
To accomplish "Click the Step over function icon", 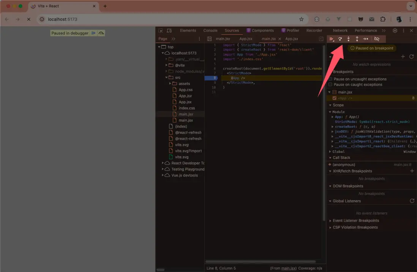I will [x=340, y=39].
